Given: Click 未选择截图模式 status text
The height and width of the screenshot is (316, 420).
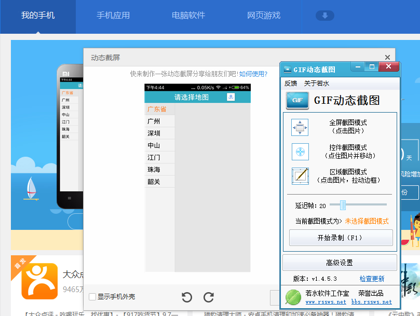Looking at the screenshot, I should coord(367,221).
